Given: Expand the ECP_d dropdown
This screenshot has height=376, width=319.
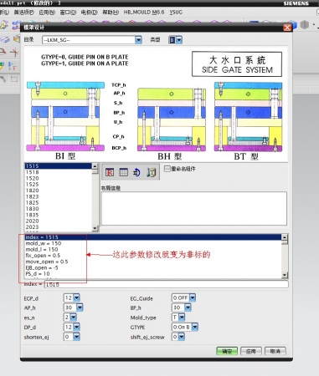Looking at the screenshot, I should click(76, 297).
